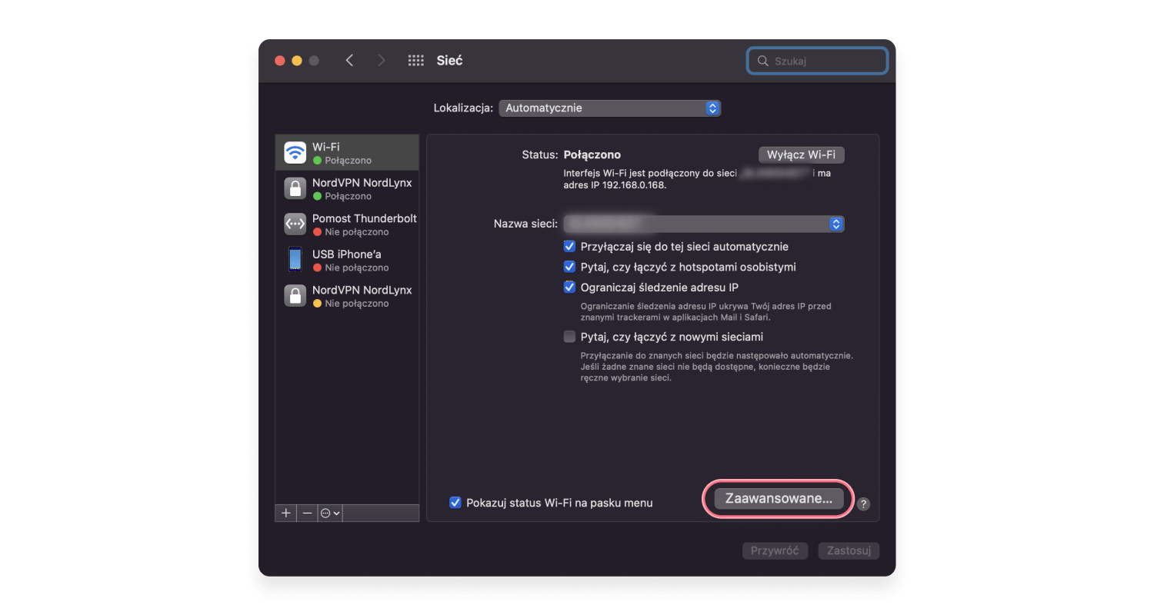Go back with the left chevron
The height and width of the screenshot is (615, 1154).
click(x=349, y=61)
